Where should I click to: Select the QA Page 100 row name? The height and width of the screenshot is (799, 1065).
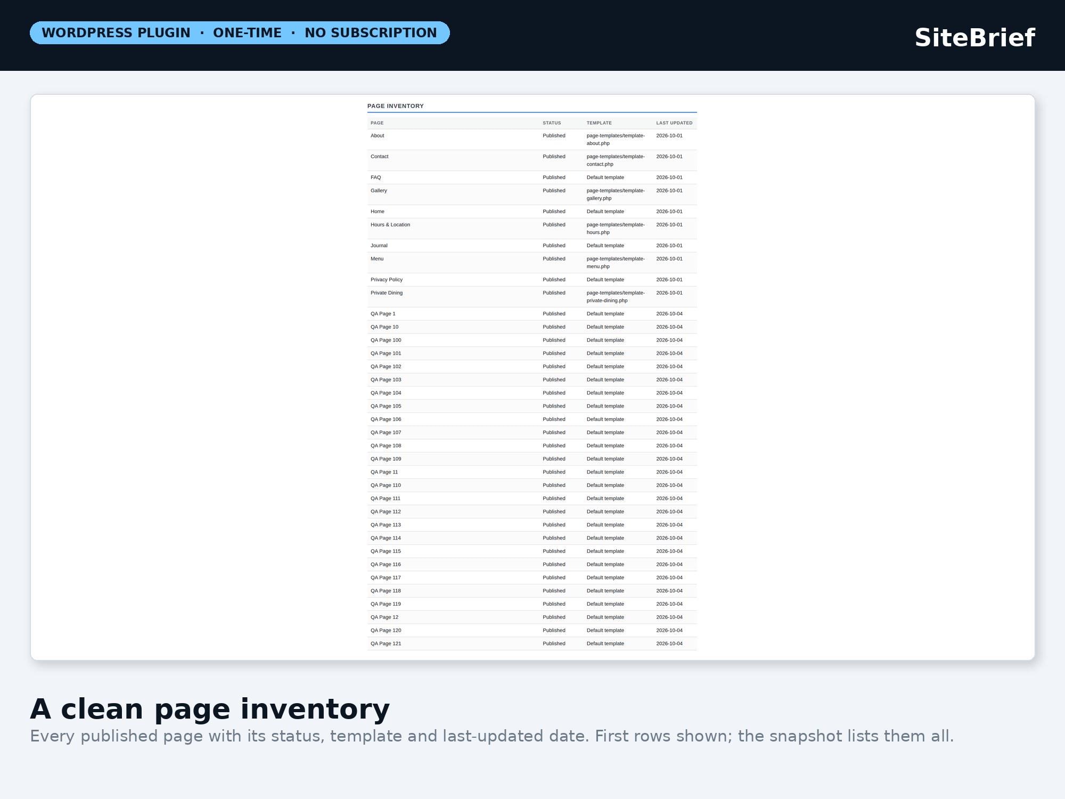386,340
